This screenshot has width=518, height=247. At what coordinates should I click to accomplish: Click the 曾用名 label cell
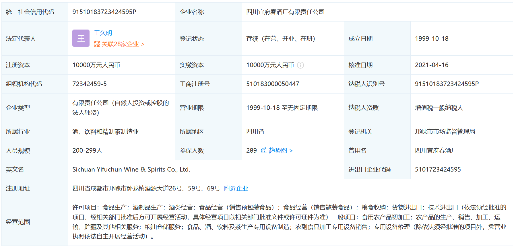click(x=377, y=151)
